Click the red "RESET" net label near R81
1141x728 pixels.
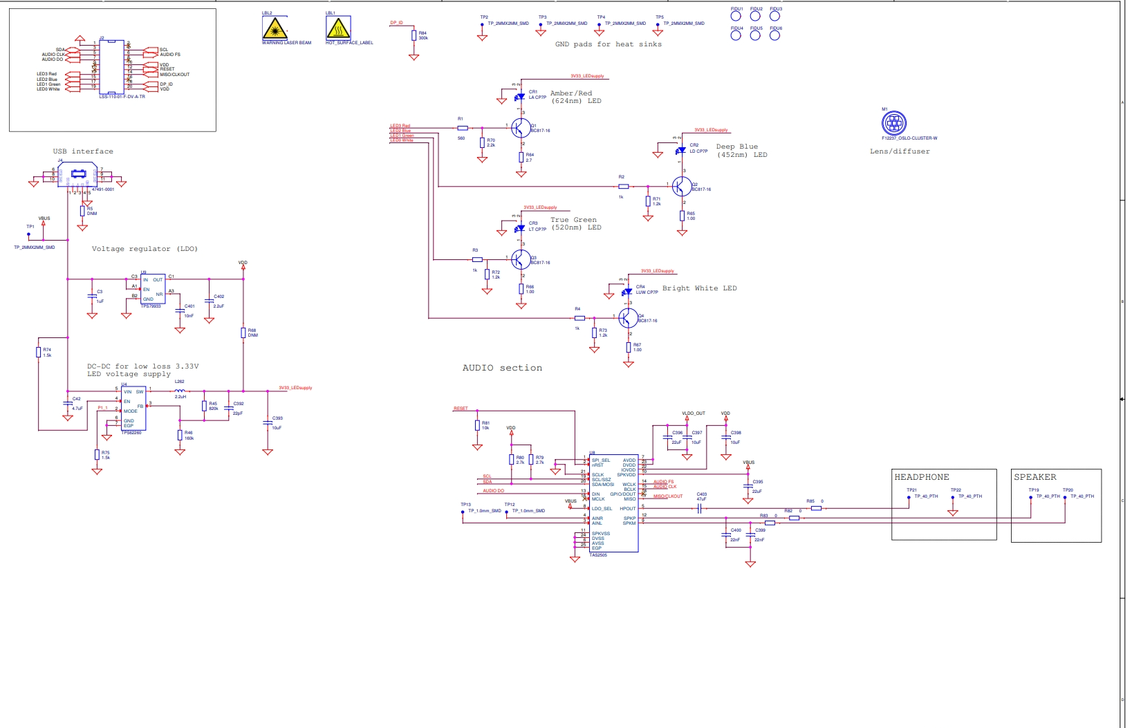(461, 409)
